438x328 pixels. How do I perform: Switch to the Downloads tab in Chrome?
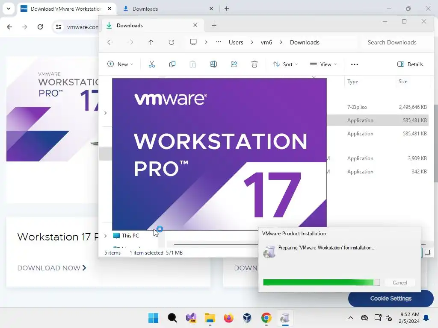tap(169, 9)
